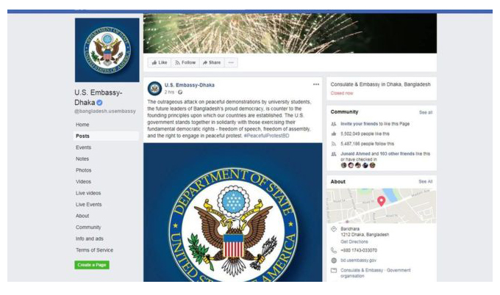The height and width of the screenshot is (295, 500).
Task: Click Get Directions link
Action: [x=354, y=242]
